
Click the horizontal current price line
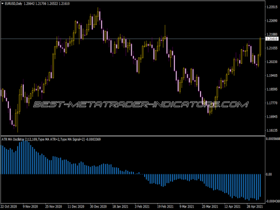click(140, 38)
